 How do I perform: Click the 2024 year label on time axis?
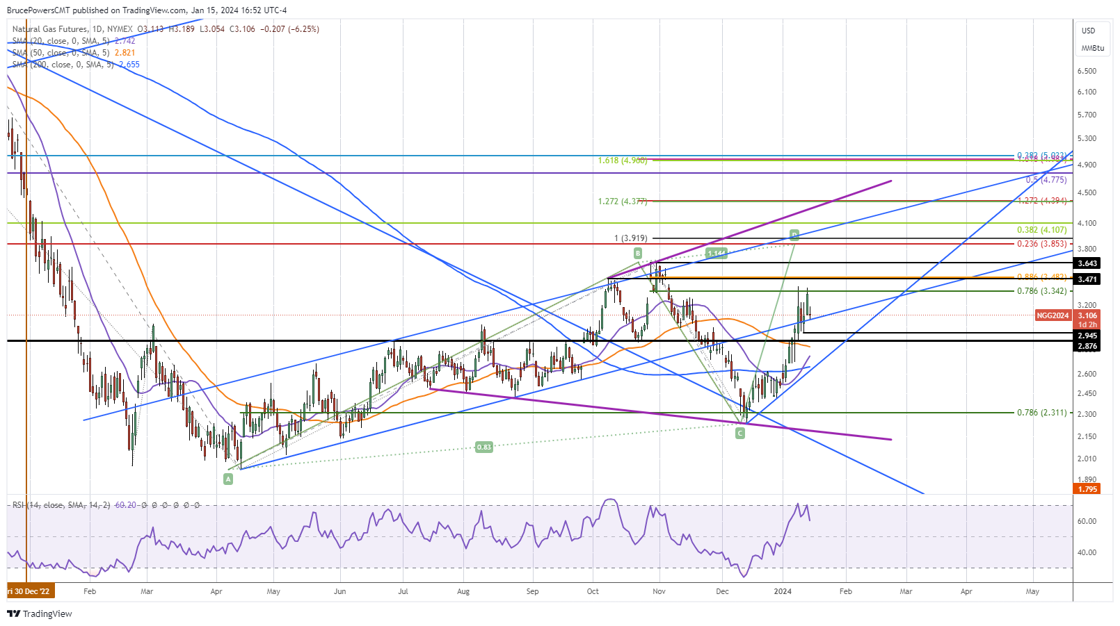(x=783, y=592)
